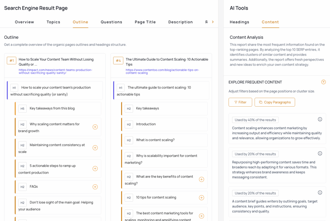The width and height of the screenshot is (330, 221).
Task: Open info icon for the 'Repurposing high-performing content' card
Action: 320,153
